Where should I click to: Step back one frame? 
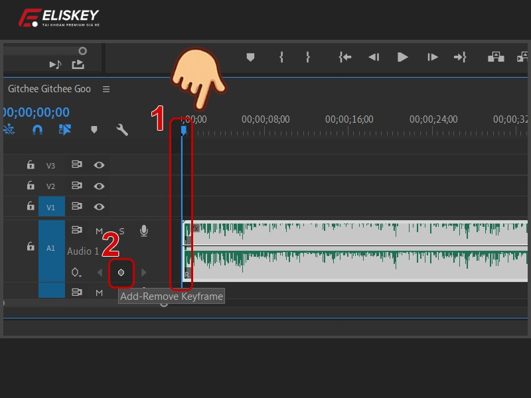pos(374,58)
